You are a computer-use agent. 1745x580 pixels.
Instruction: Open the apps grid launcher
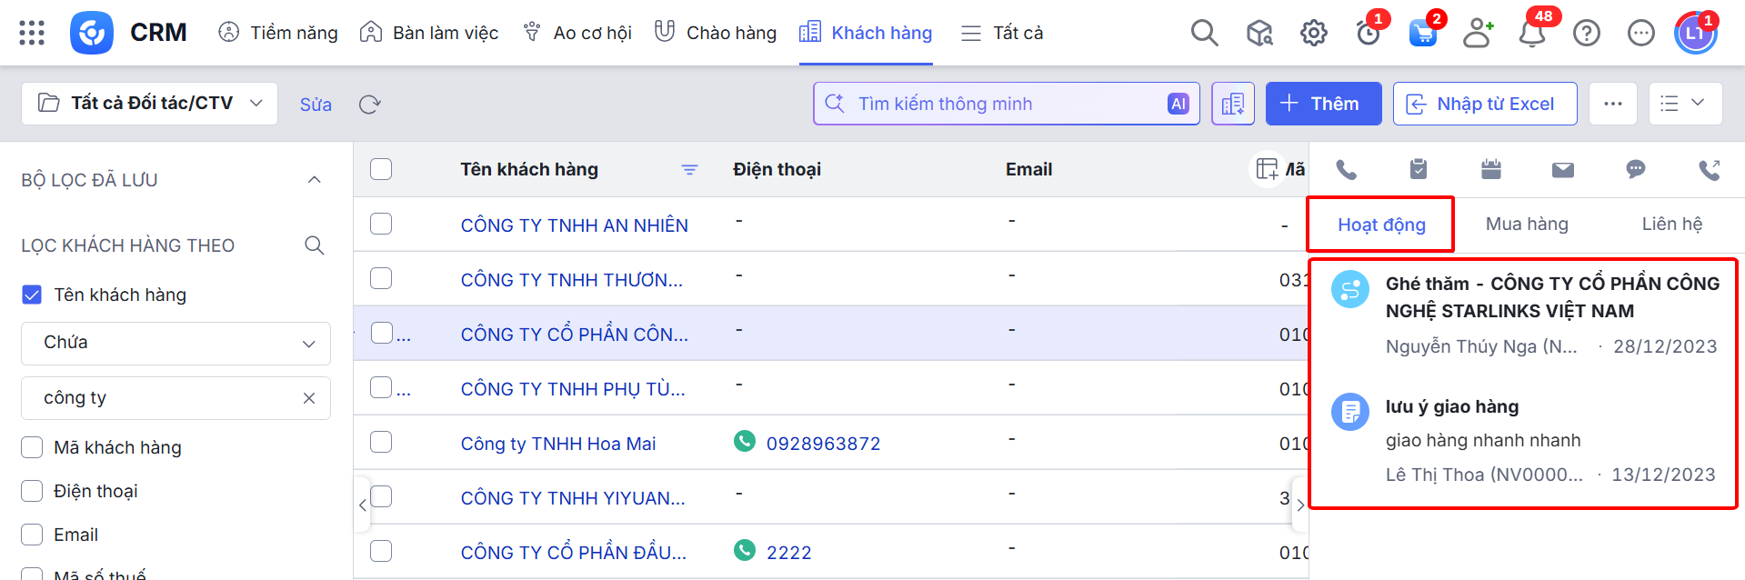[32, 33]
